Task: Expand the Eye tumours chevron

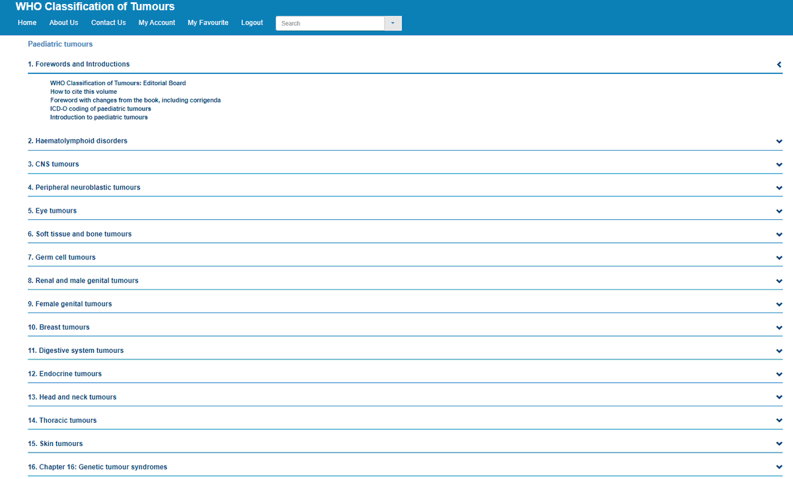Action: [x=779, y=211]
